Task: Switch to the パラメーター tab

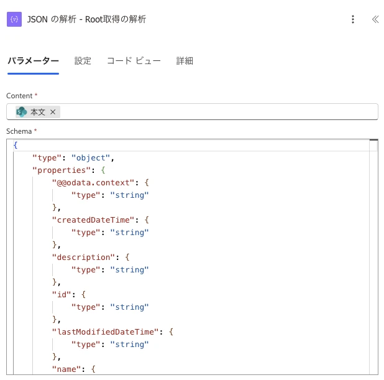Action: (33, 61)
